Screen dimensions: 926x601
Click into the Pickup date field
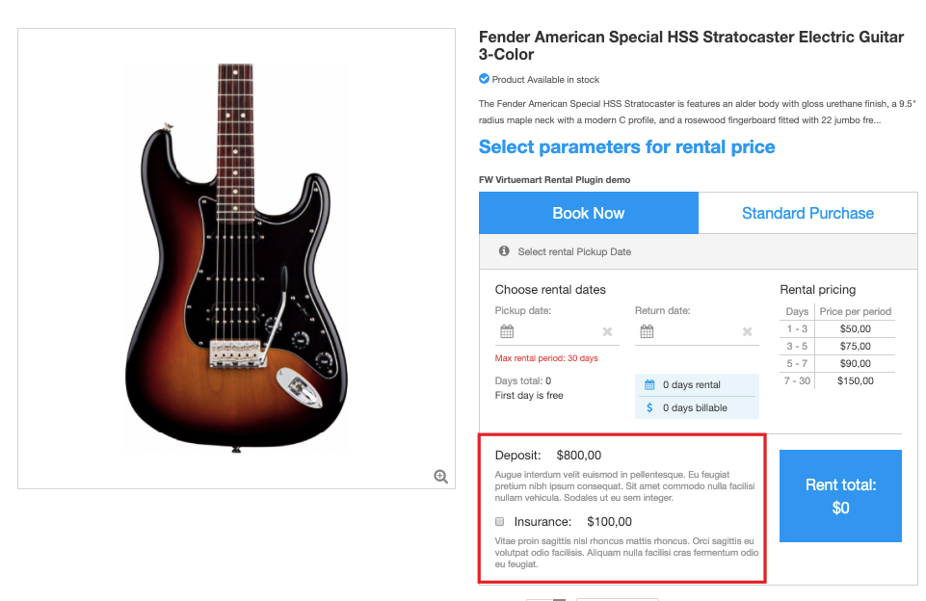pos(557,332)
